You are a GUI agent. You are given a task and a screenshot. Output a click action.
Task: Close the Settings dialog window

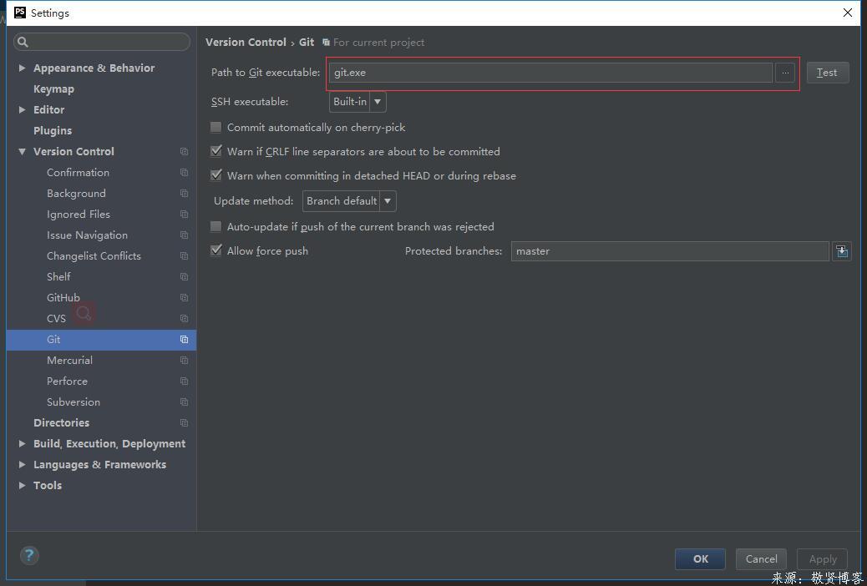coord(847,13)
